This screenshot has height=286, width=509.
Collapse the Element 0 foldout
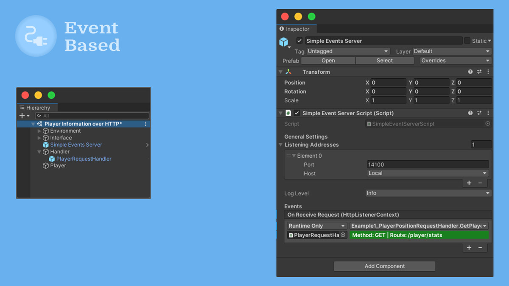(x=294, y=156)
